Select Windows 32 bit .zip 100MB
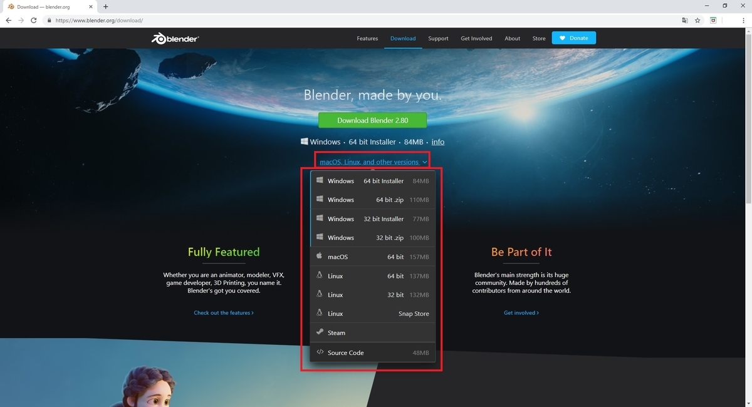The width and height of the screenshot is (752, 407). pyautogui.click(x=373, y=237)
